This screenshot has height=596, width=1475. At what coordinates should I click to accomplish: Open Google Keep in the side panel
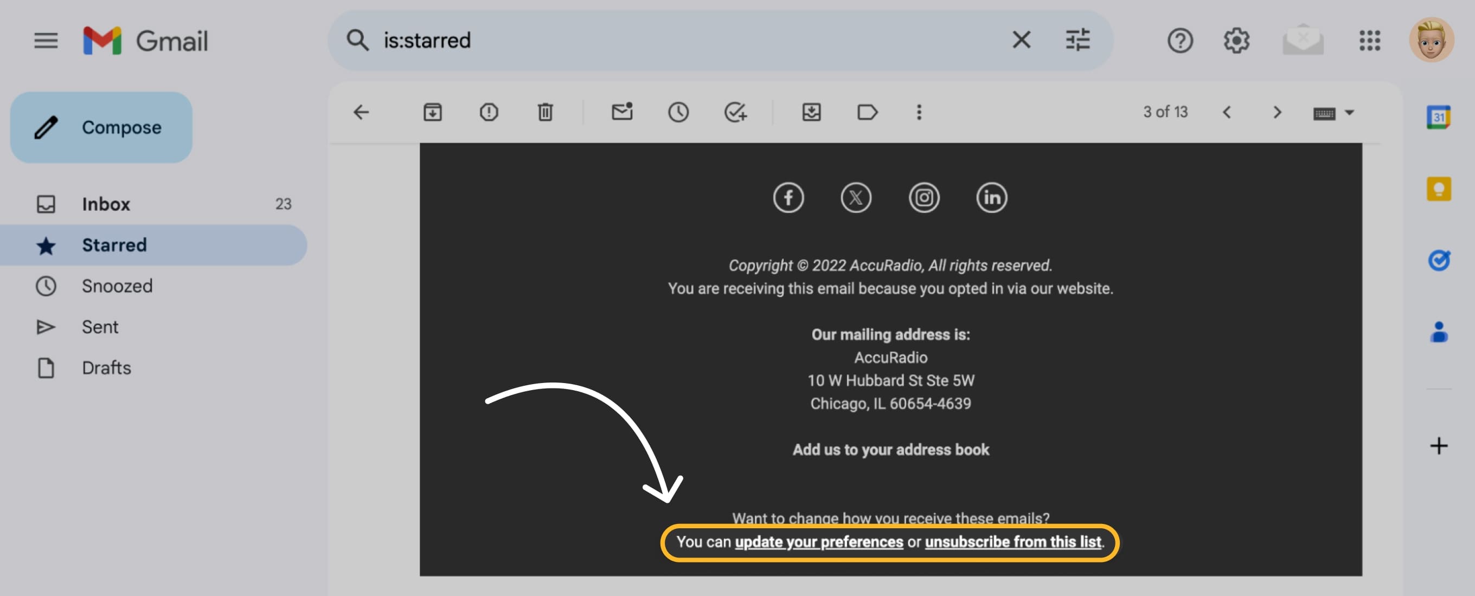[1438, 189]
